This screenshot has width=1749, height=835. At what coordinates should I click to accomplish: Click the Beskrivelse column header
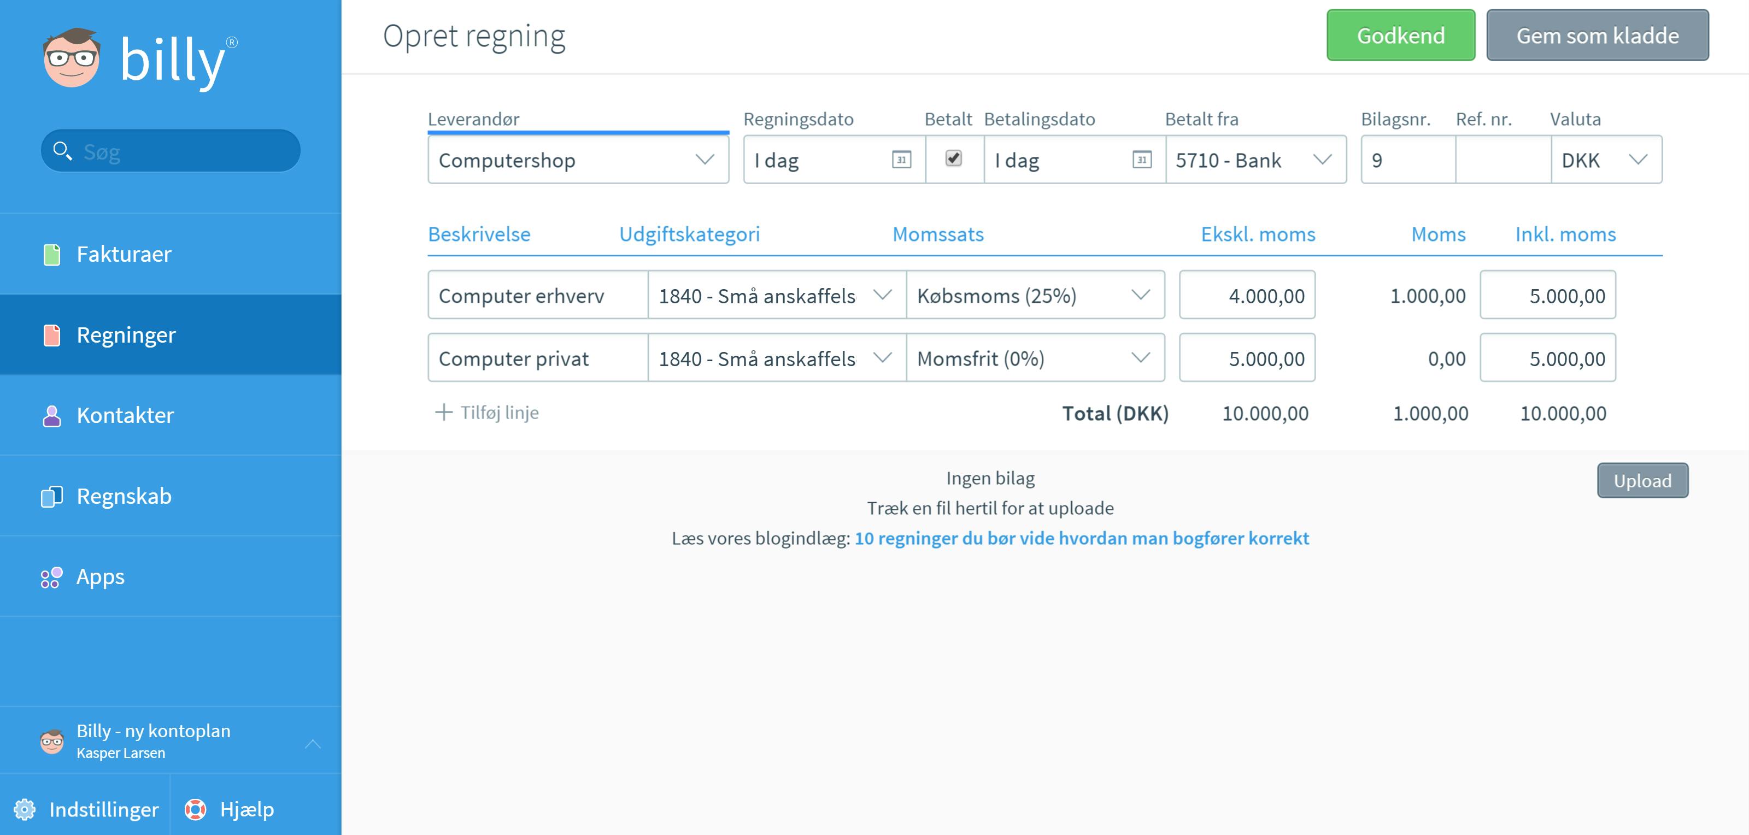click(479, 234)
